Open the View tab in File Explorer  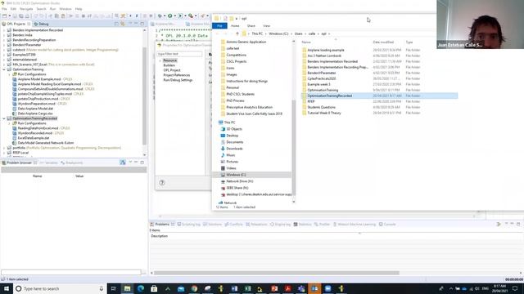tap(266, 25)
